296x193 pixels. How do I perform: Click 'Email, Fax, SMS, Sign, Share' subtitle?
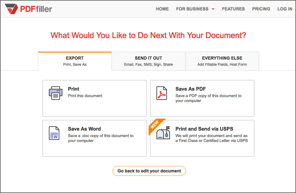[x=148, y=65]
